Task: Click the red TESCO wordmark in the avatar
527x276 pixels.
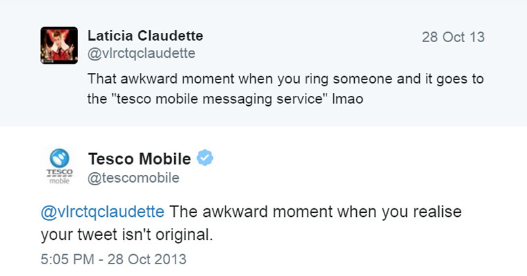Action: click(60, 175)
